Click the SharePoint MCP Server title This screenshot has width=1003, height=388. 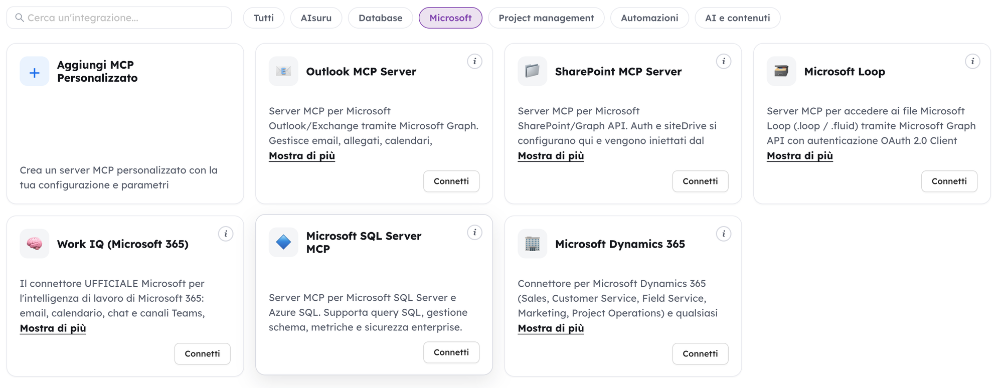(618, 71)
